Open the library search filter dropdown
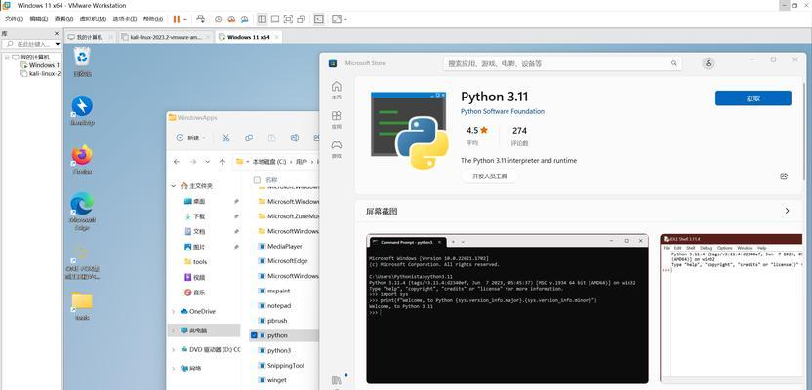Screen dimensions: 812x390 (x=57, y=45)
